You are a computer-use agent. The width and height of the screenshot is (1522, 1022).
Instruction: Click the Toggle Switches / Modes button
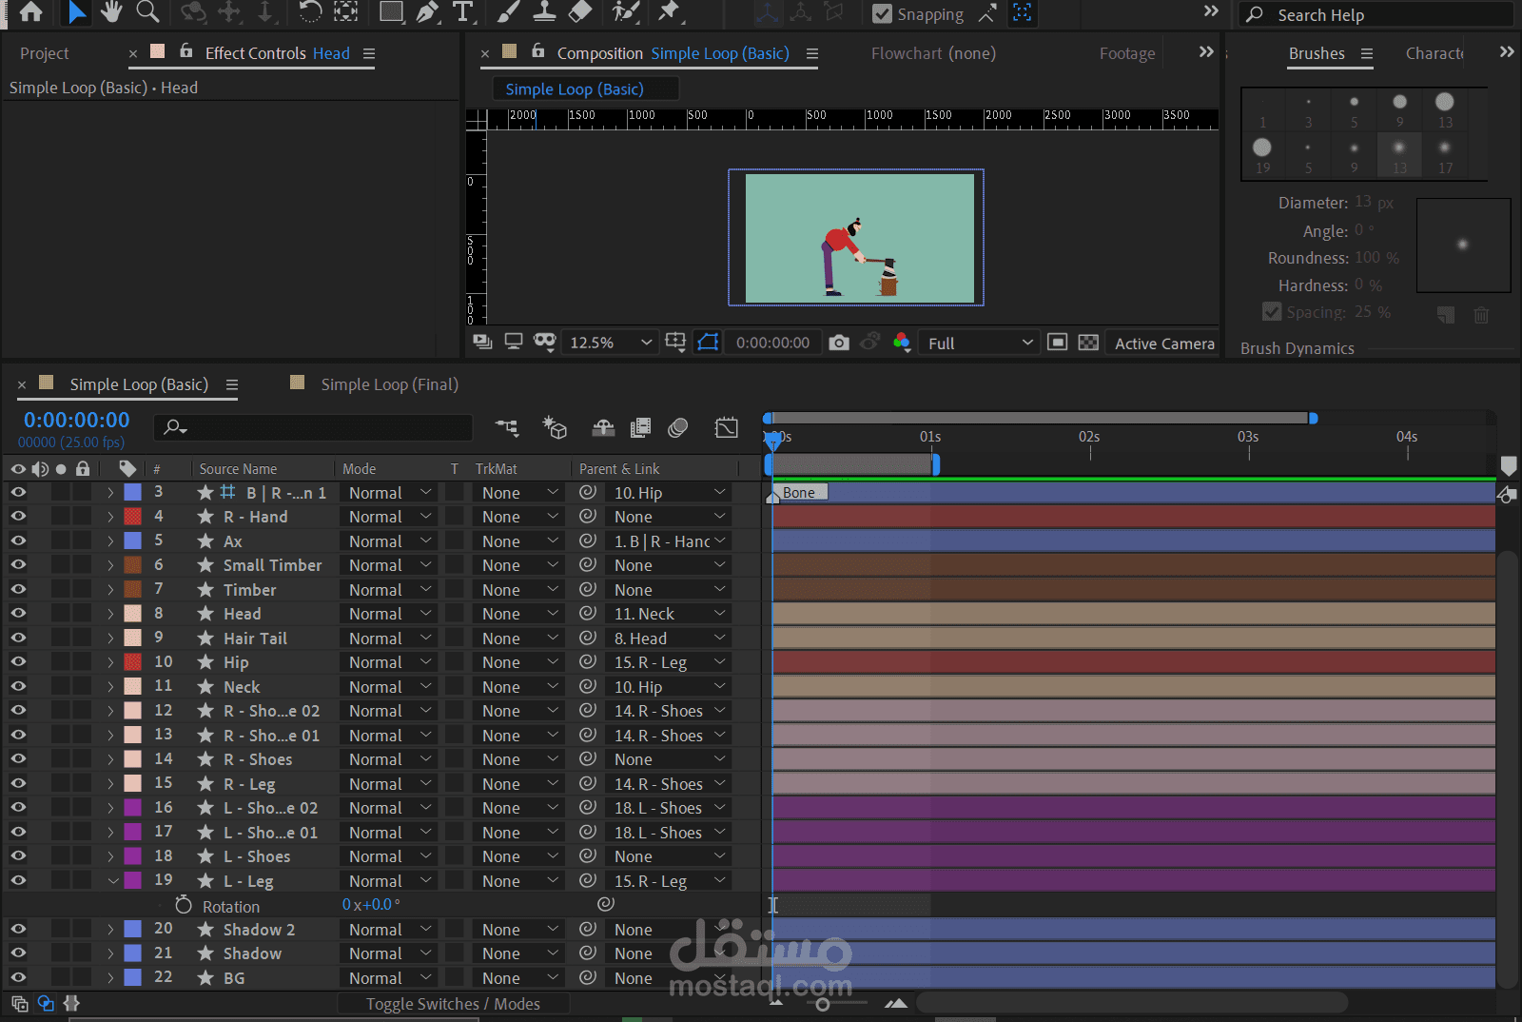(x=453, y=1004)
